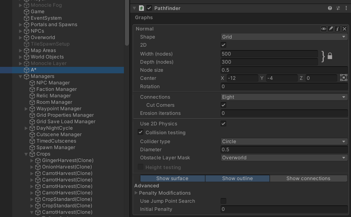
Task: Click the Node size input field
Action: [x=284, y=70]
